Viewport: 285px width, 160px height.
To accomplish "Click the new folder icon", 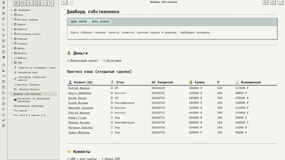I will [23, 3].
